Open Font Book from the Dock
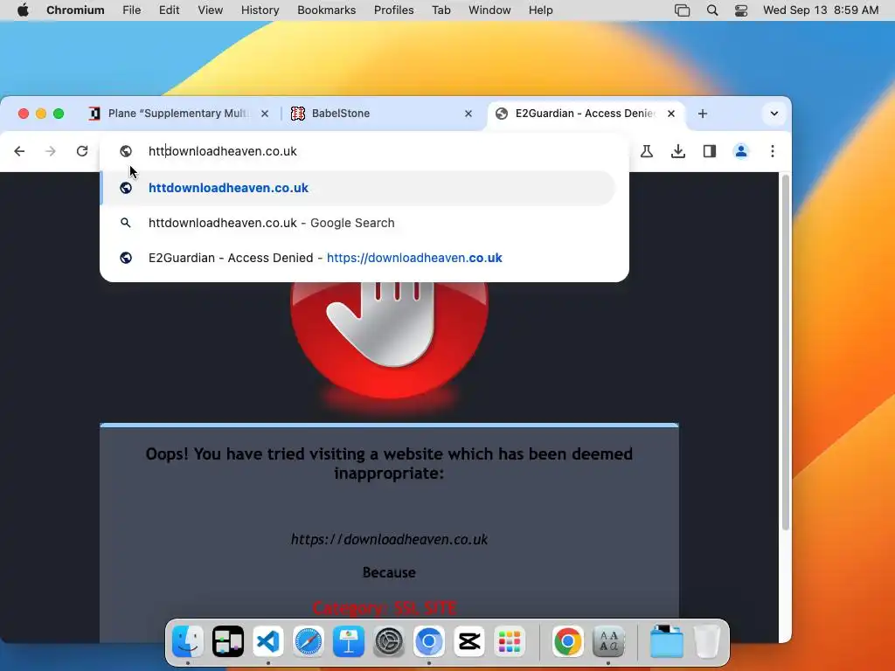Viewport: 895px width, 671px height. tap(608, 641)
